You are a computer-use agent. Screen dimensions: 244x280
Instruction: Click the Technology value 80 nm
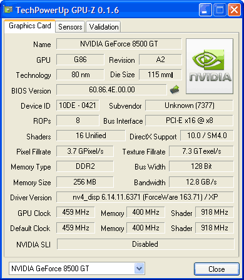80,75
